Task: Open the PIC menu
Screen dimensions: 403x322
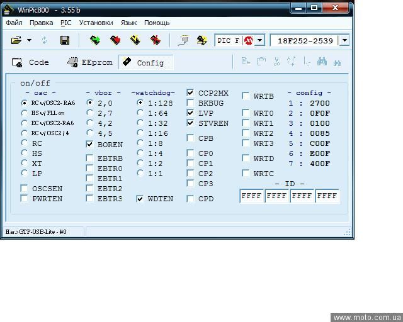Action: pyautogui.click(x=65, y=23)
